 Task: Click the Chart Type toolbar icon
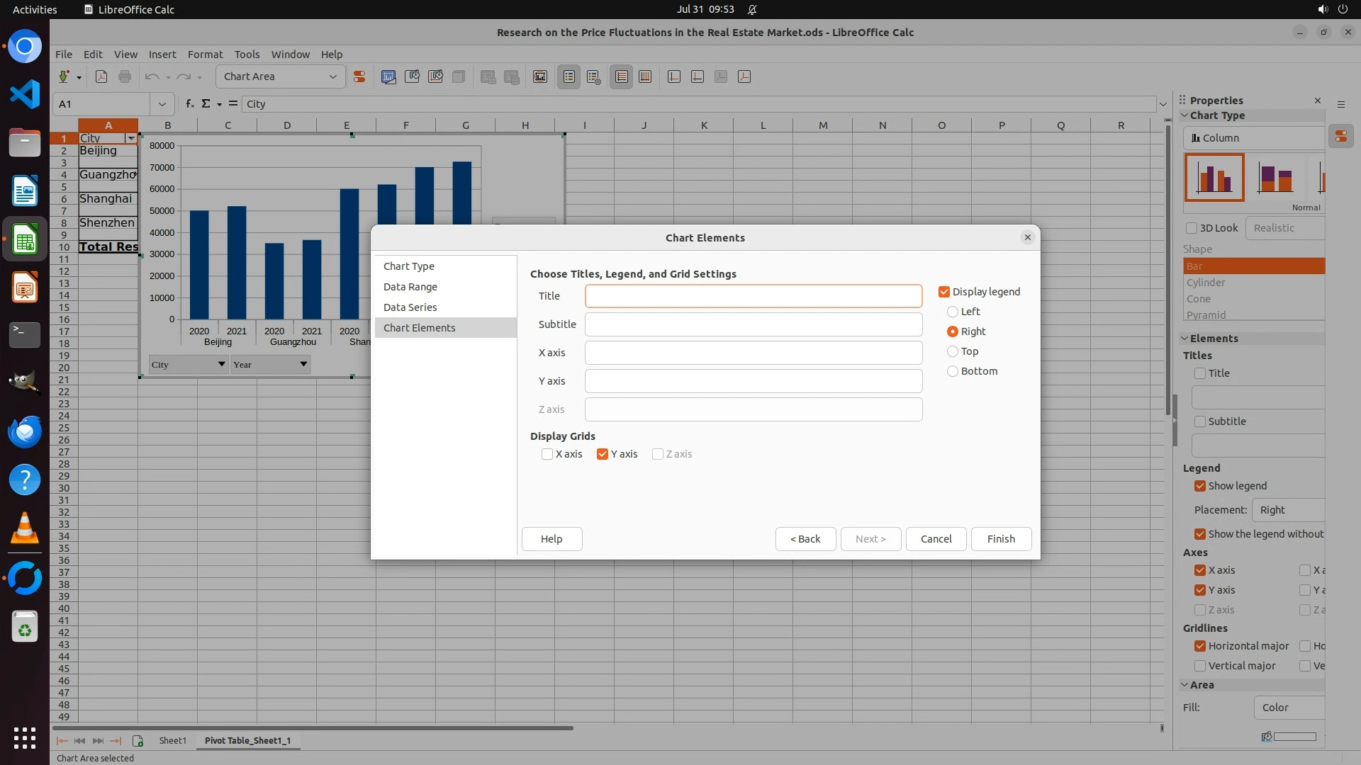click(388, 76)
